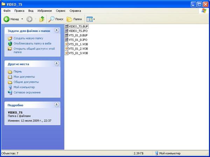
Task: Select file name VTS_01_0.IFO
Action: click(78, 40)
